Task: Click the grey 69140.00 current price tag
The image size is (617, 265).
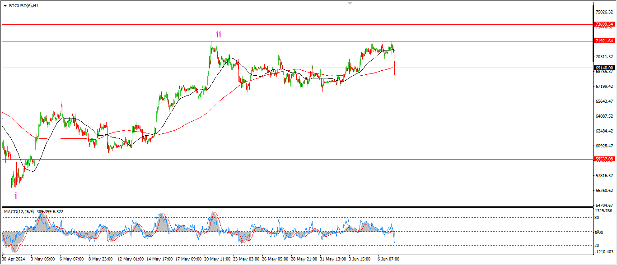Action: point(604,68)
